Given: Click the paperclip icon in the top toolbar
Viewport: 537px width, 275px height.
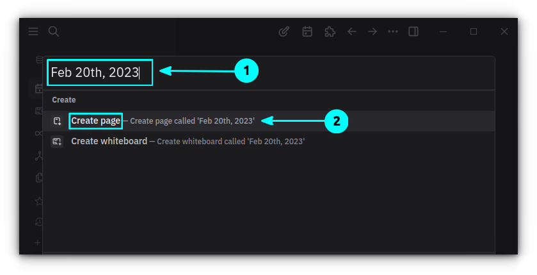Looking at the screenshot, I should coord(284,31).
